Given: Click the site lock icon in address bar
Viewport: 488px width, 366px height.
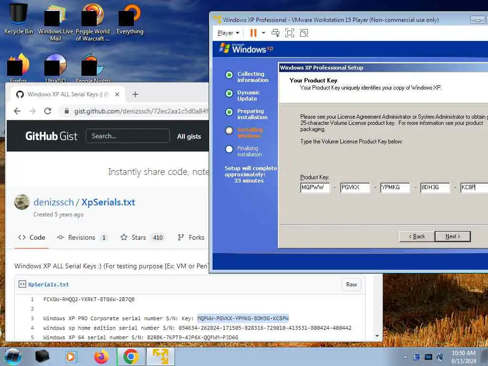Looking at the screenshot, I should [x=66, y=111].
